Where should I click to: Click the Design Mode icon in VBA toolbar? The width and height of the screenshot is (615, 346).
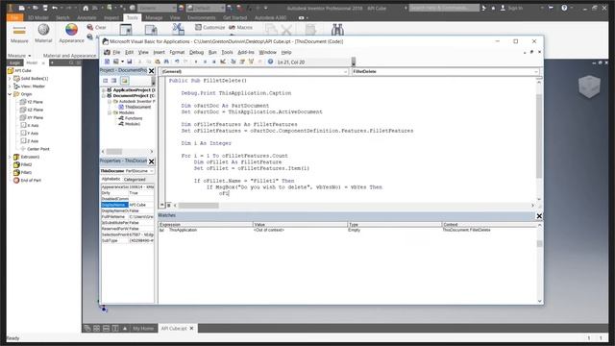click(223, 62)
